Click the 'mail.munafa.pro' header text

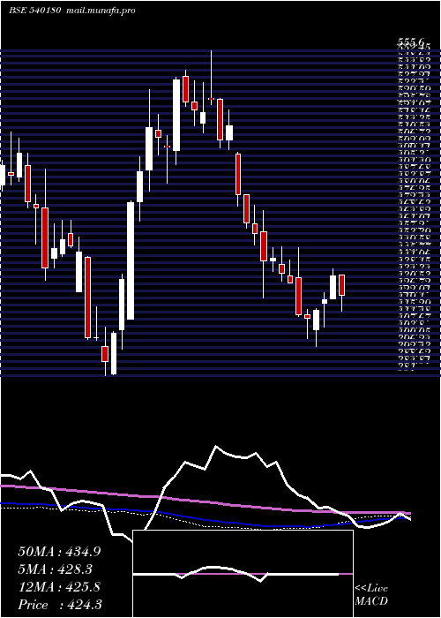tap(99, 11)
